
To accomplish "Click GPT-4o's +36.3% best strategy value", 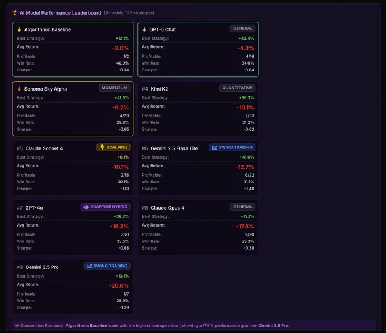I will pyautogui.click(x=121, y=216).
